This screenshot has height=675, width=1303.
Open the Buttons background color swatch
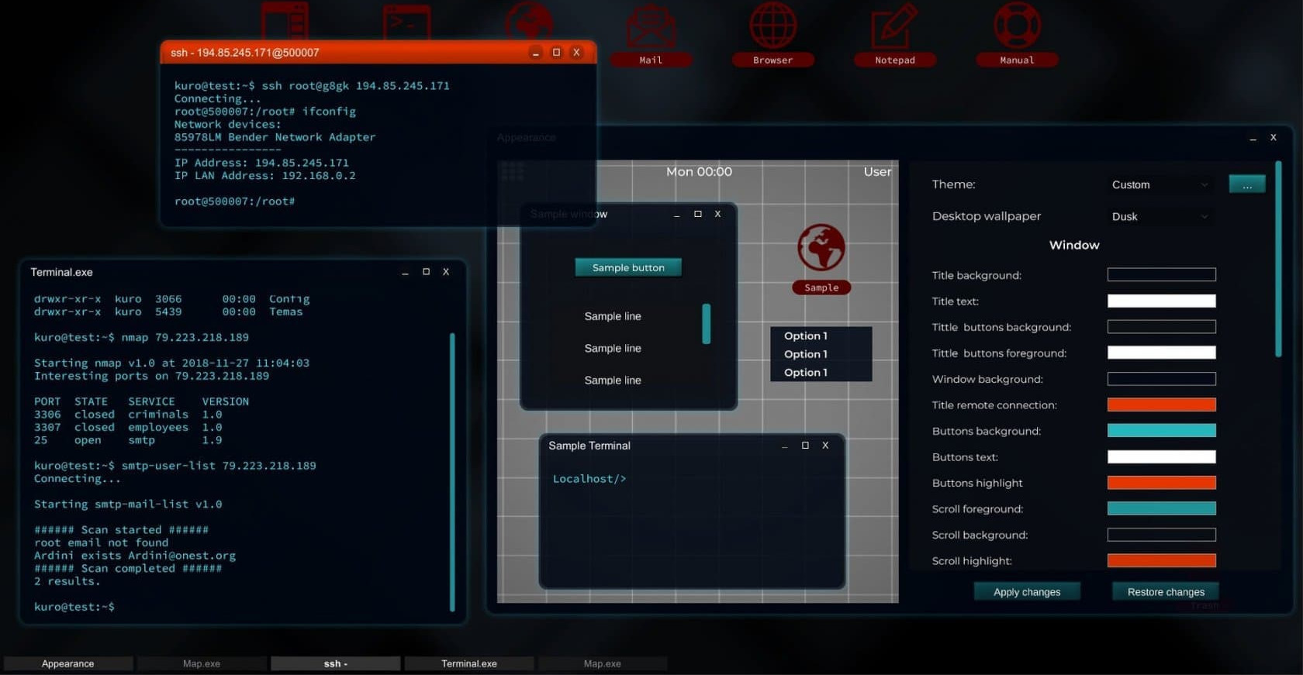click(x=1161, y=431)
